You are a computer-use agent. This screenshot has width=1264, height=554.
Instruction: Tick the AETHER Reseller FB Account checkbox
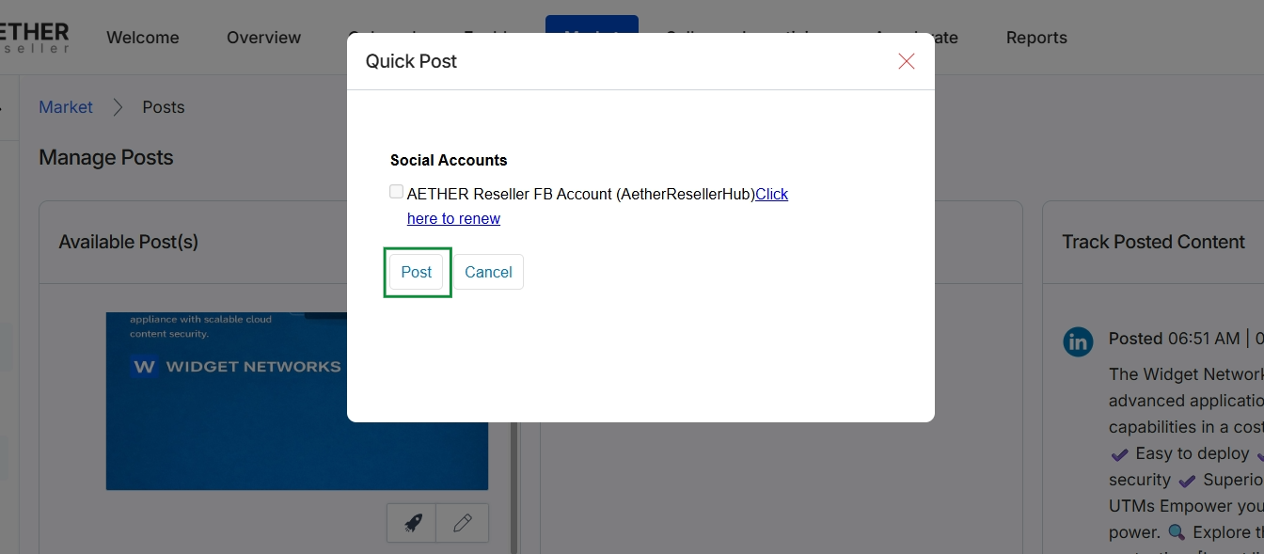tap(396, 192)
